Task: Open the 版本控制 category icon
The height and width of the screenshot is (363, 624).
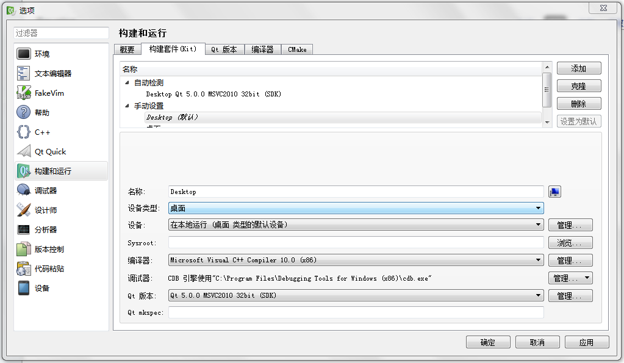Action: pyautogui.click(x=24, y=249)
